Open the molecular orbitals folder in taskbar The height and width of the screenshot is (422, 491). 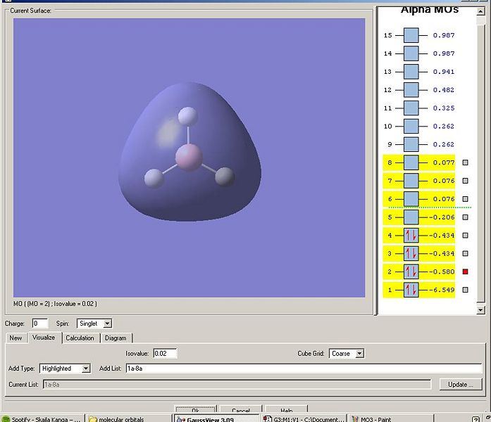point(129,419)
